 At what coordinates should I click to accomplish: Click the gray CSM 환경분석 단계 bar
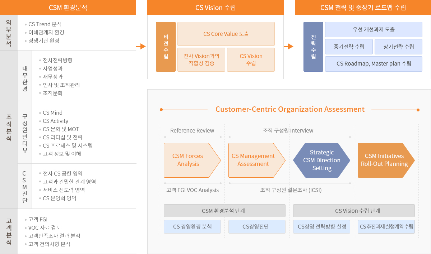pos(224,211)
